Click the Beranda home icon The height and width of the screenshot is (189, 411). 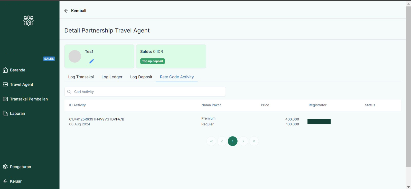(5, 70)
